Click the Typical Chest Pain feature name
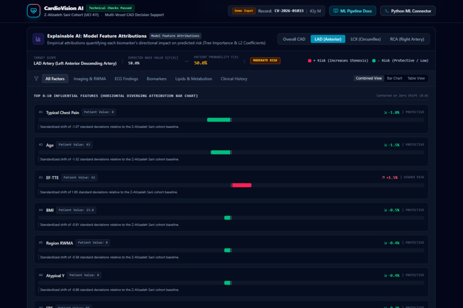This screenshot has width=463, height=308. click(x=63, y=112)
